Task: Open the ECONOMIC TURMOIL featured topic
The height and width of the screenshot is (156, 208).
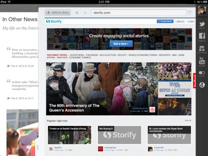Action: click(x=80, y=58)
